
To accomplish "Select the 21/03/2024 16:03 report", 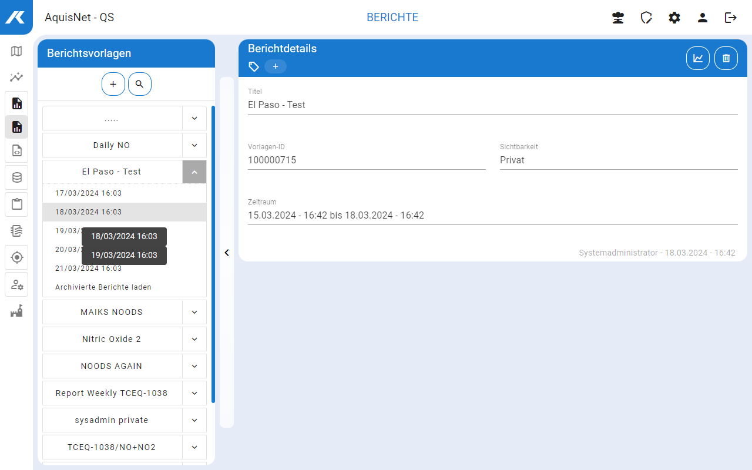I will tap(88, 268).
